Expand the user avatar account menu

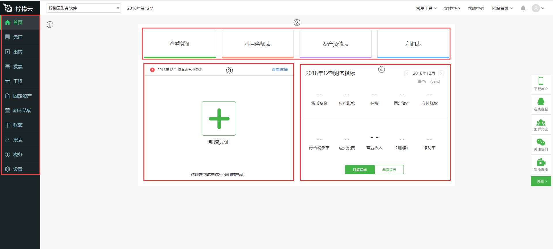click(x=538, y=8)
